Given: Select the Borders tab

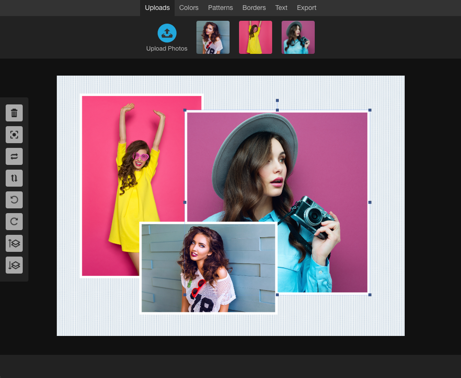Looking at the screenshot, I should tap(254, 8).
